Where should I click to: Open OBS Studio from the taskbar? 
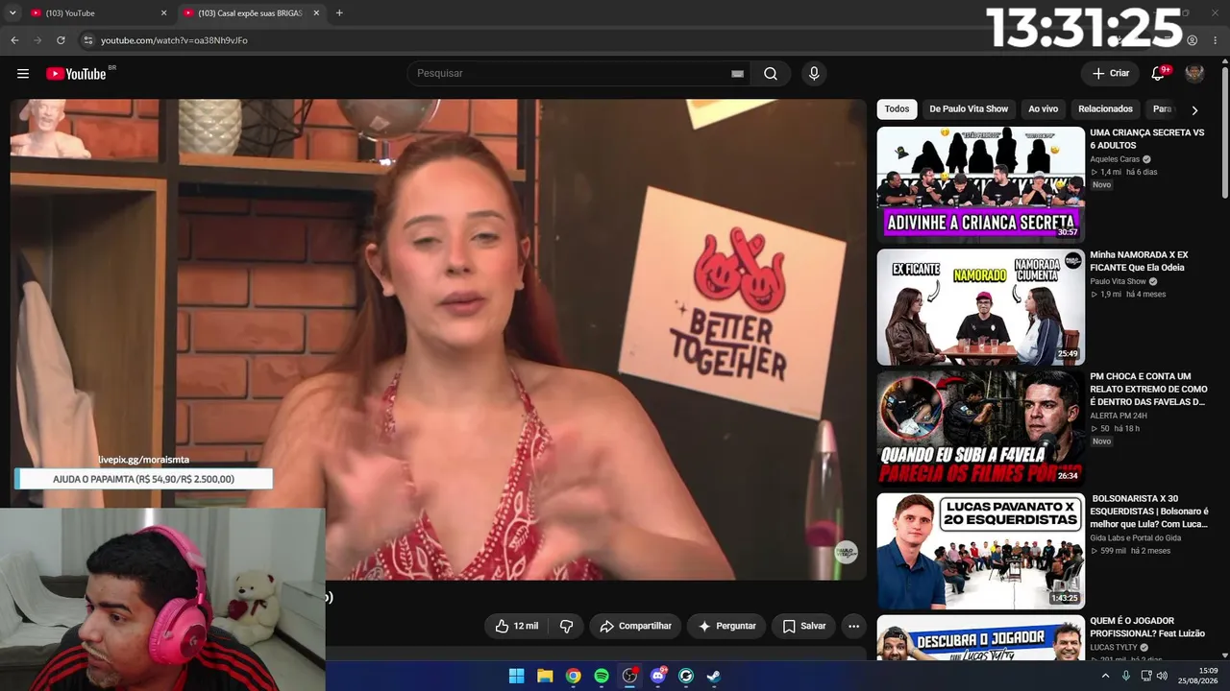point(629,676)
